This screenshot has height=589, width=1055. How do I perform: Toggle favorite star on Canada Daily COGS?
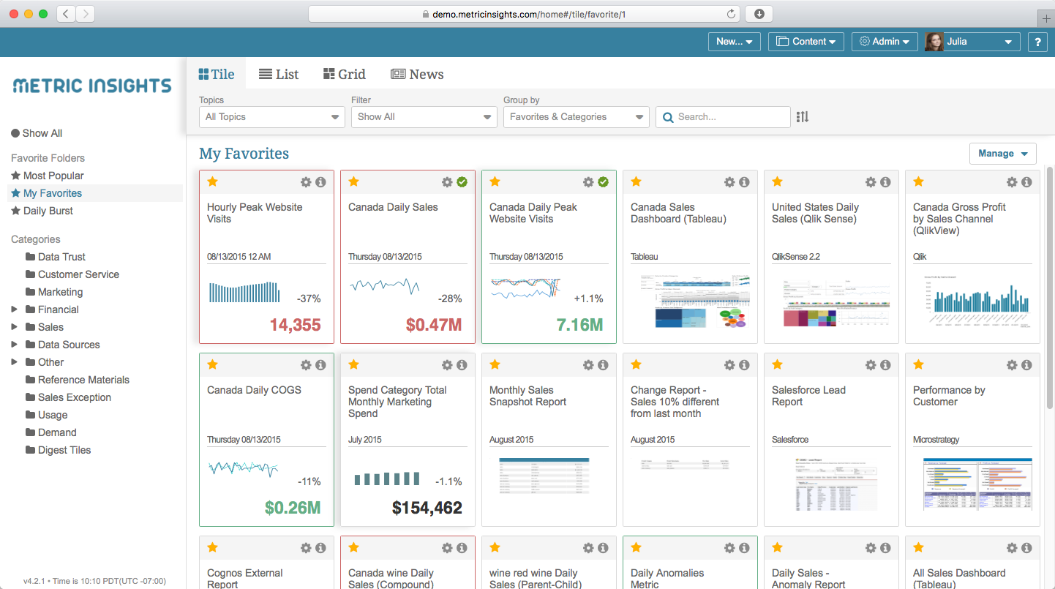tap(212, 364)
